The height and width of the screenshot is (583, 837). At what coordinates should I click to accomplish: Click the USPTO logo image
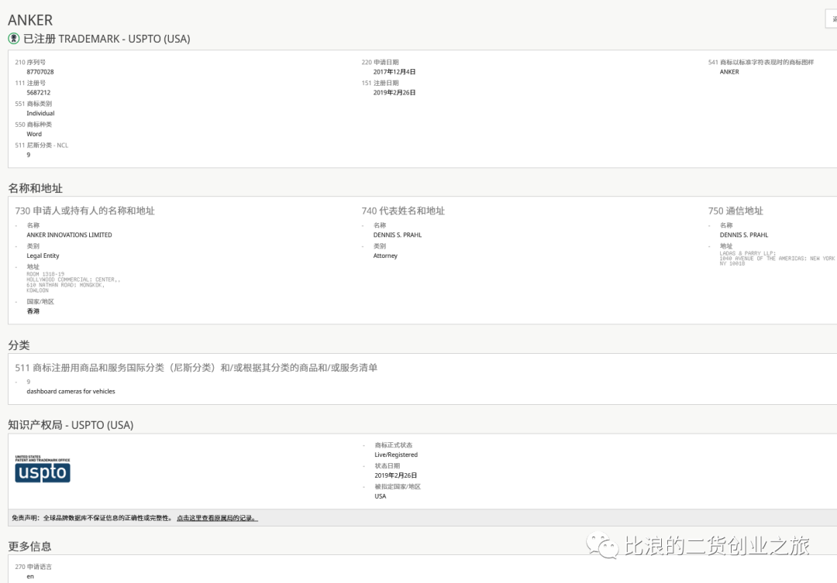pos(43,469)
